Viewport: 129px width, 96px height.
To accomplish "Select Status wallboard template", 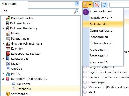I will pos(101,43).
